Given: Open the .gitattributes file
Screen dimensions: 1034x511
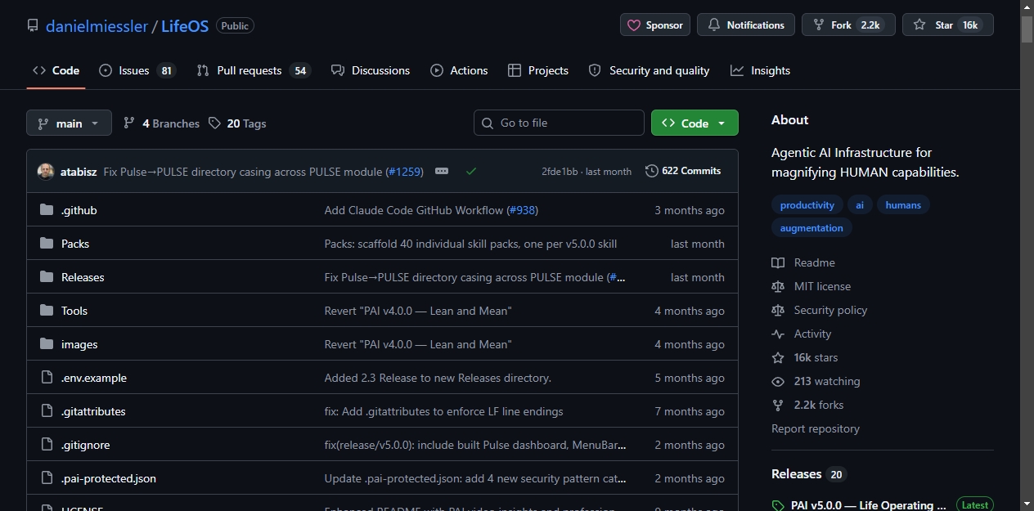Looking at the screenshot, I should click(93, 411).
